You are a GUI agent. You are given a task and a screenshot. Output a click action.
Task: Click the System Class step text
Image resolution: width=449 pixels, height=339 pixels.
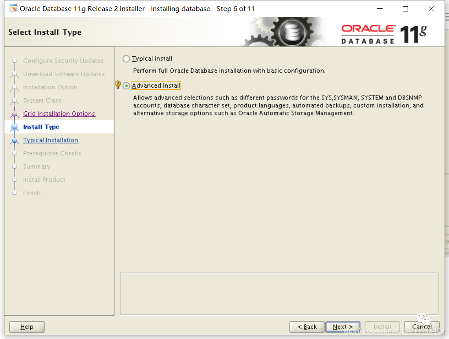click(42, 100)
